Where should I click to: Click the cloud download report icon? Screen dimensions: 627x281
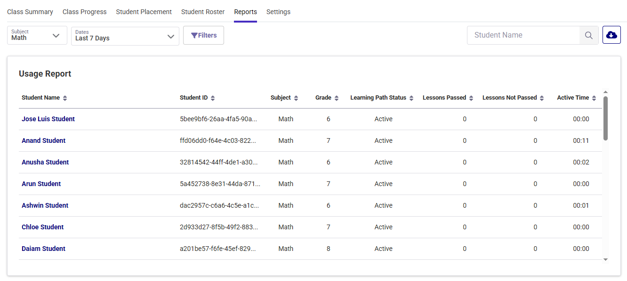point(611,35)
